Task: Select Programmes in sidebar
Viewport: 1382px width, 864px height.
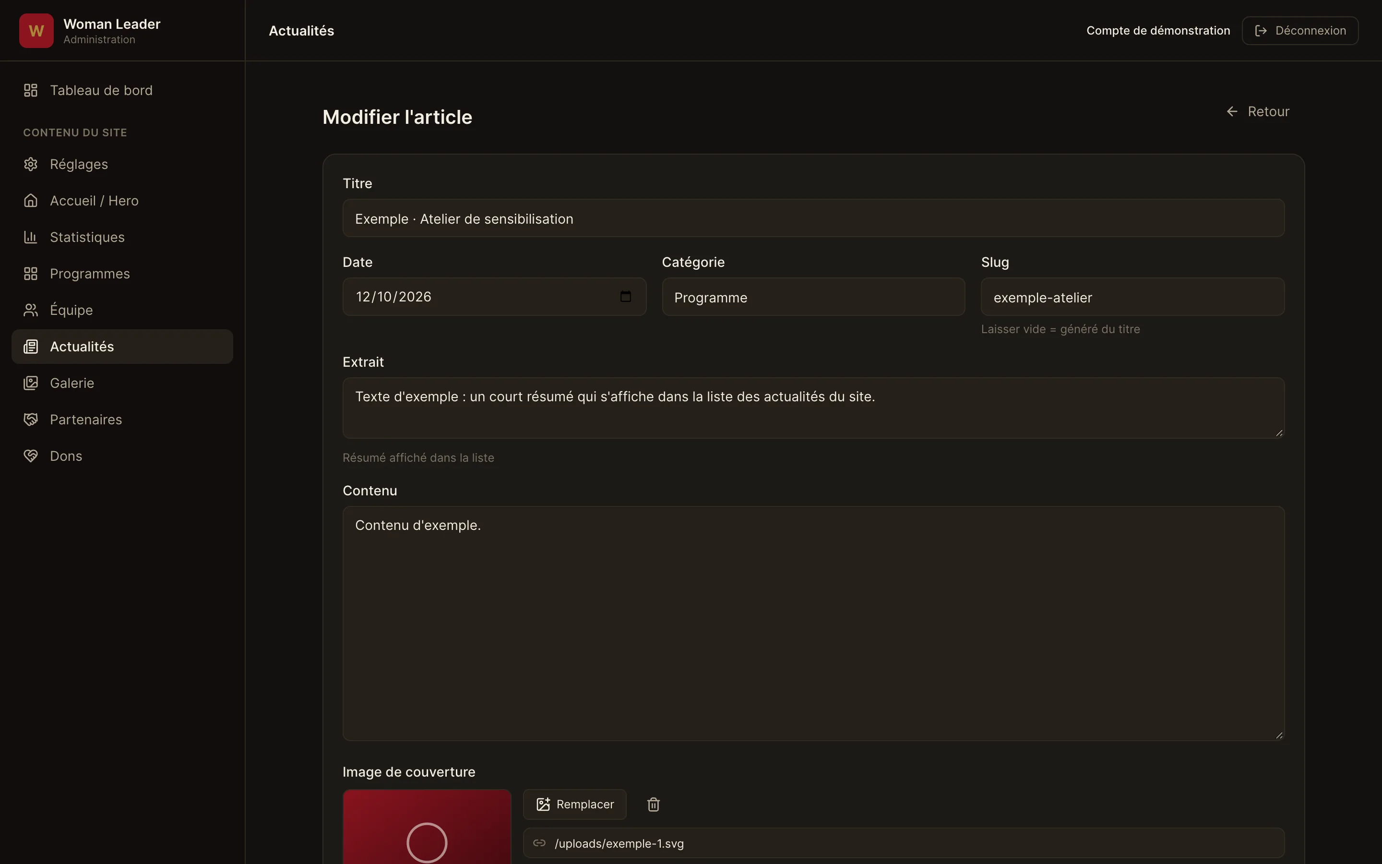Action: [122, 274]
